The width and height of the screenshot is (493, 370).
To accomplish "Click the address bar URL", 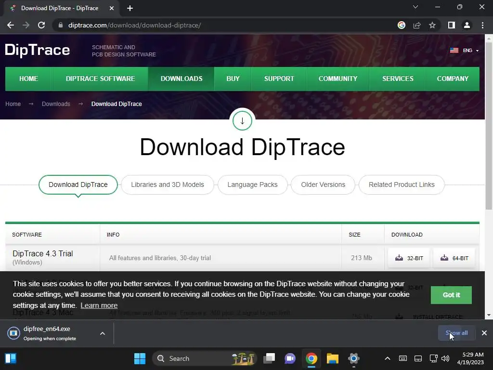I will point(135,25).
